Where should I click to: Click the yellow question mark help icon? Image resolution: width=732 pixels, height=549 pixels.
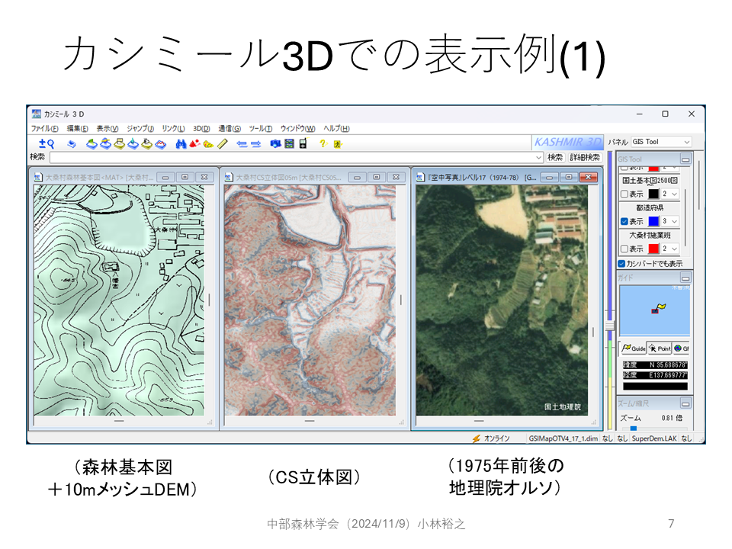click(x=323, y=144)
